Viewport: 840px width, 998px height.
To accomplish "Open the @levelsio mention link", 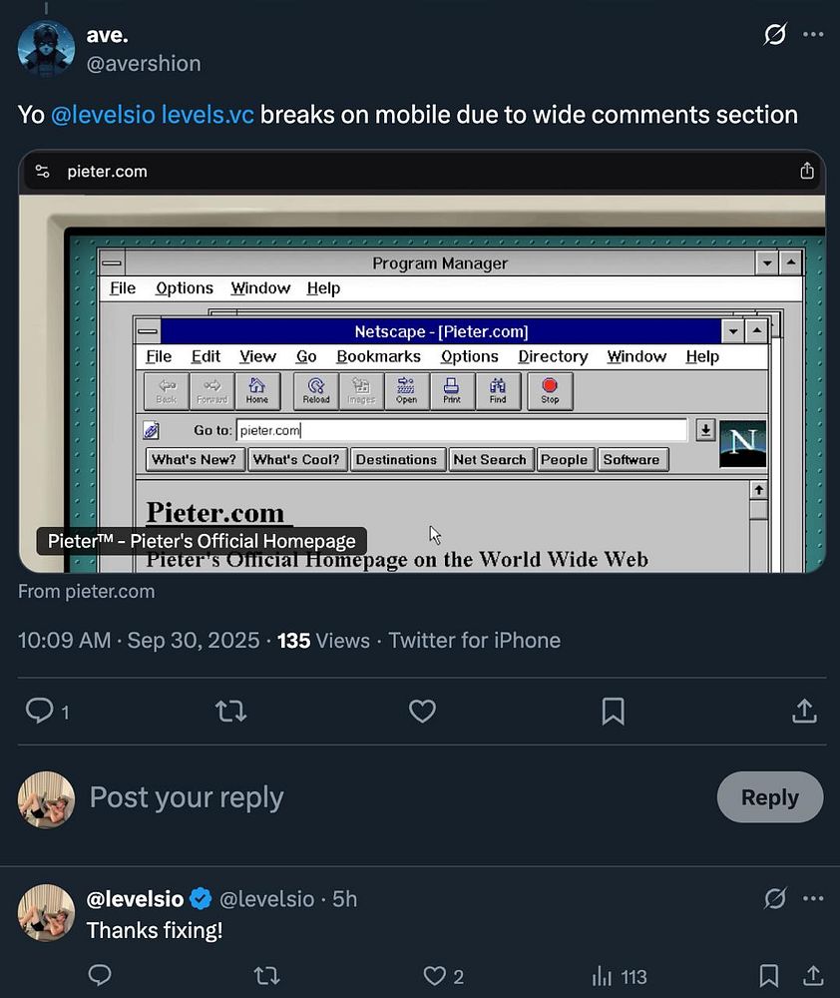I will click(102, 115).
